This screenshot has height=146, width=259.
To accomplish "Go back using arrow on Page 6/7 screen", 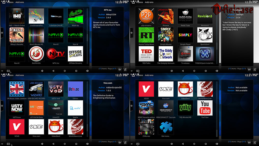I will click(120, 142).
